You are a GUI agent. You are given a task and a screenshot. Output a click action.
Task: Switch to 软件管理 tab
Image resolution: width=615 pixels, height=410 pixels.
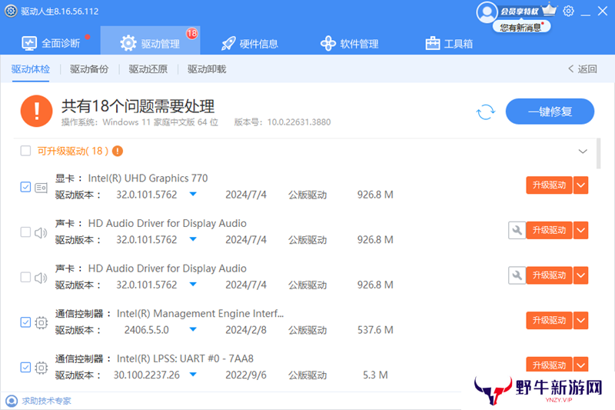[x=350, y=44]
